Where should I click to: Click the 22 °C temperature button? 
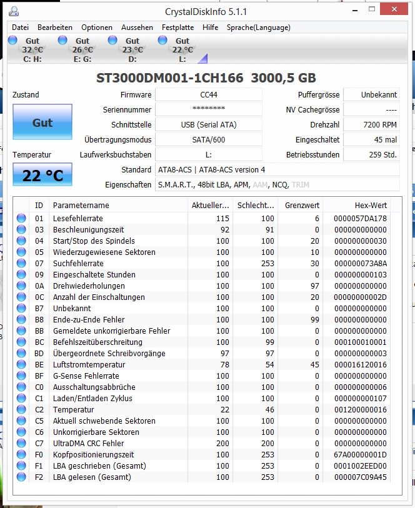click(x=42, y=175)
